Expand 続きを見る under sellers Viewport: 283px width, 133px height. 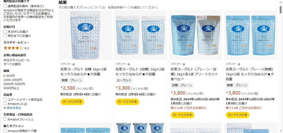point(12,108)
